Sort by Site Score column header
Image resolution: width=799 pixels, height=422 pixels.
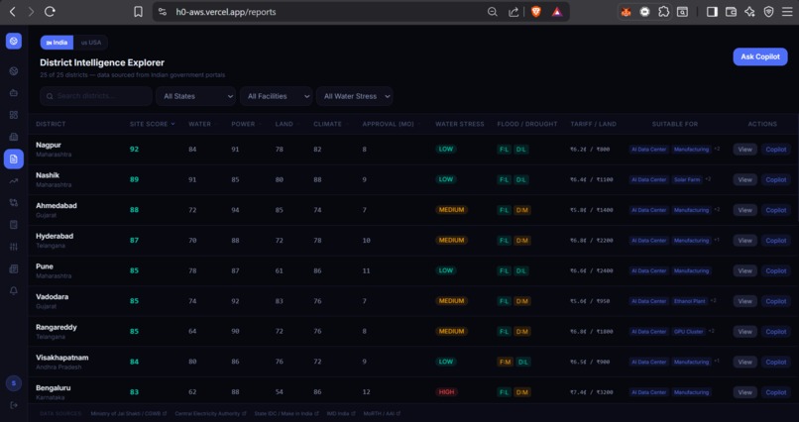(x=152, y=124)
